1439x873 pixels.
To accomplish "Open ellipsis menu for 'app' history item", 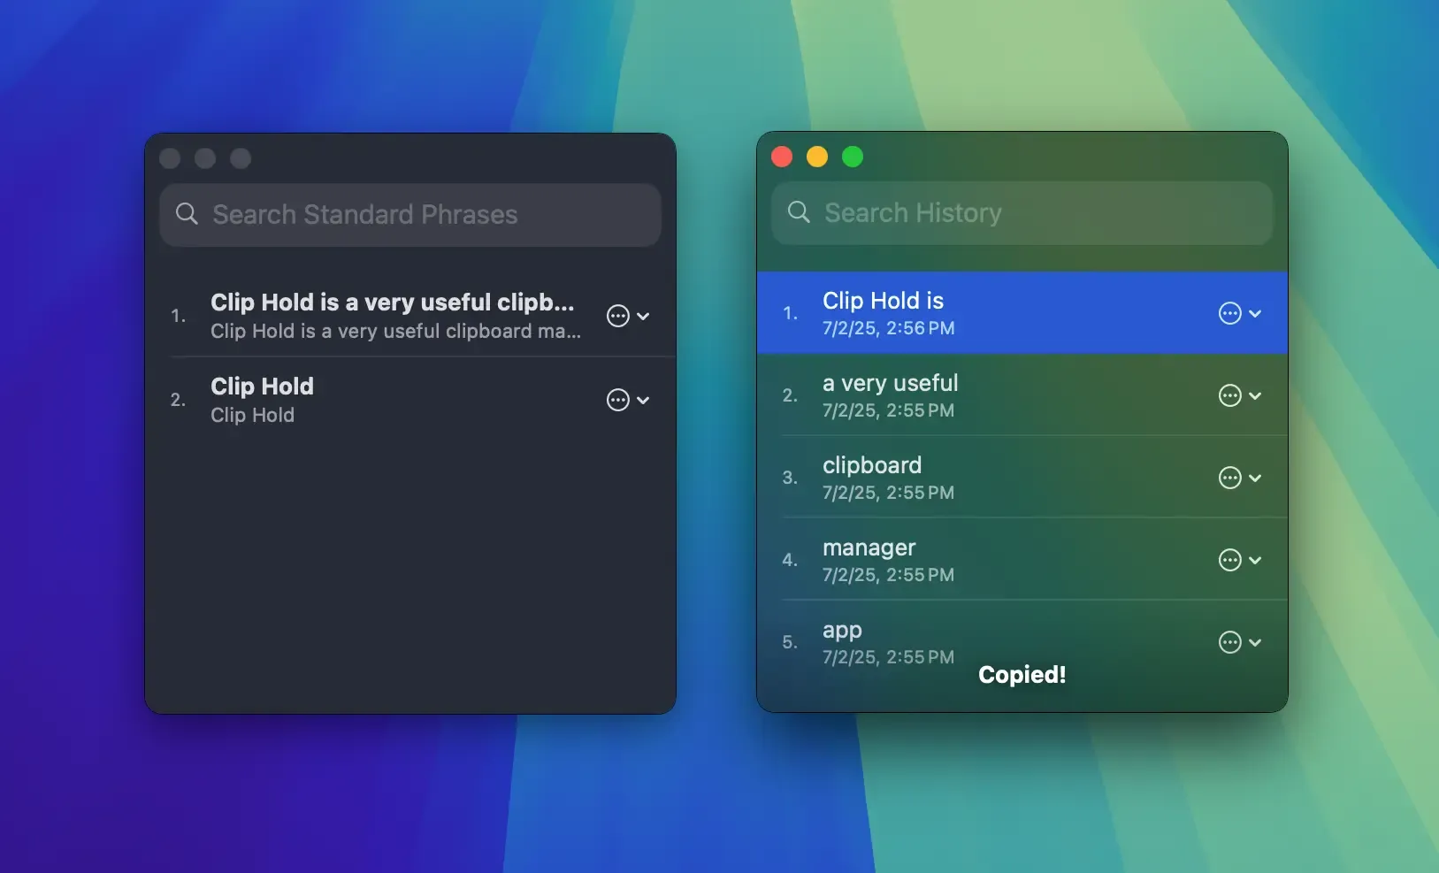I will tap(1229, 642).
